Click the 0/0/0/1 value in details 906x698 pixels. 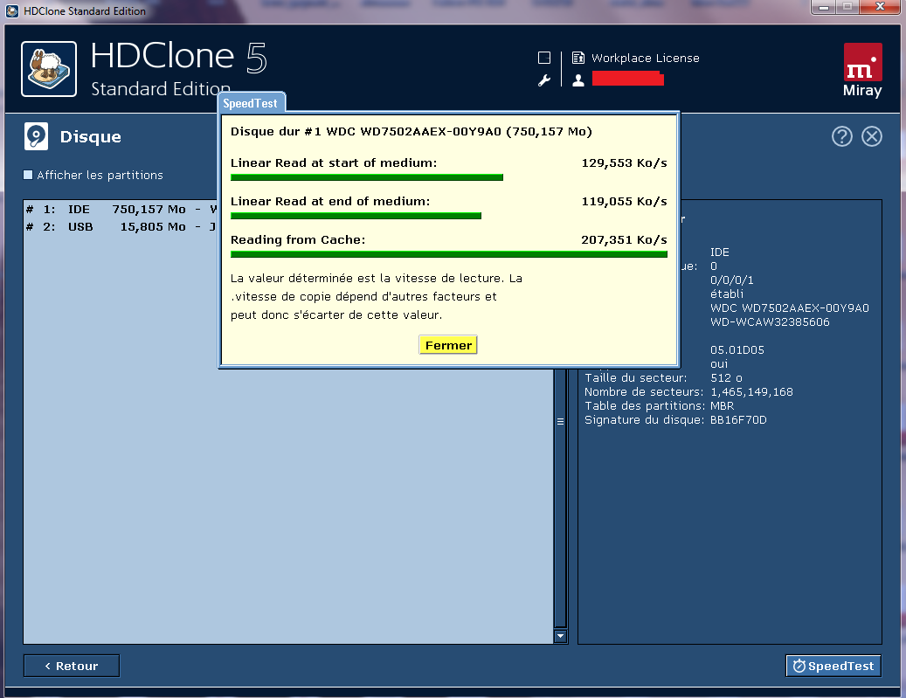[731, 280]
